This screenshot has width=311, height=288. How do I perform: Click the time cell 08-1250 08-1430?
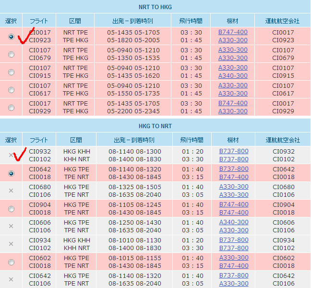[x=135, y=223]
